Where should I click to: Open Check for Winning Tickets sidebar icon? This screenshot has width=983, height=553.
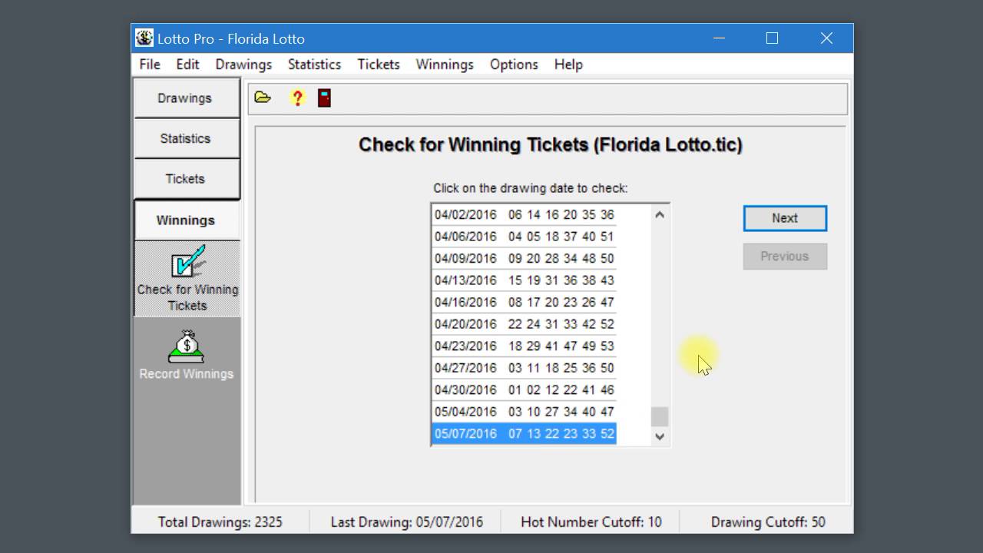click(187, 278)
